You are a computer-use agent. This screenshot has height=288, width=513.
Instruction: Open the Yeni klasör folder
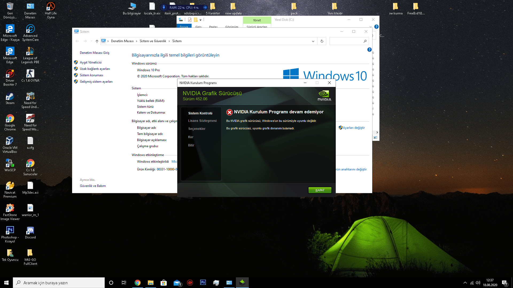(335, 9)
